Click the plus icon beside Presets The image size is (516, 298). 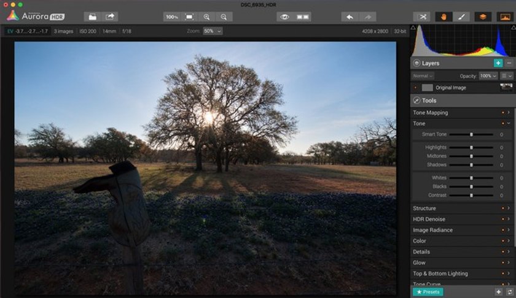pyautogui.click(x=499, y=292)
